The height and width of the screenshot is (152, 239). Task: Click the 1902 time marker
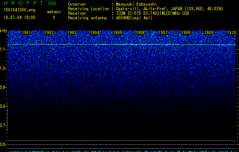point(49,33)
